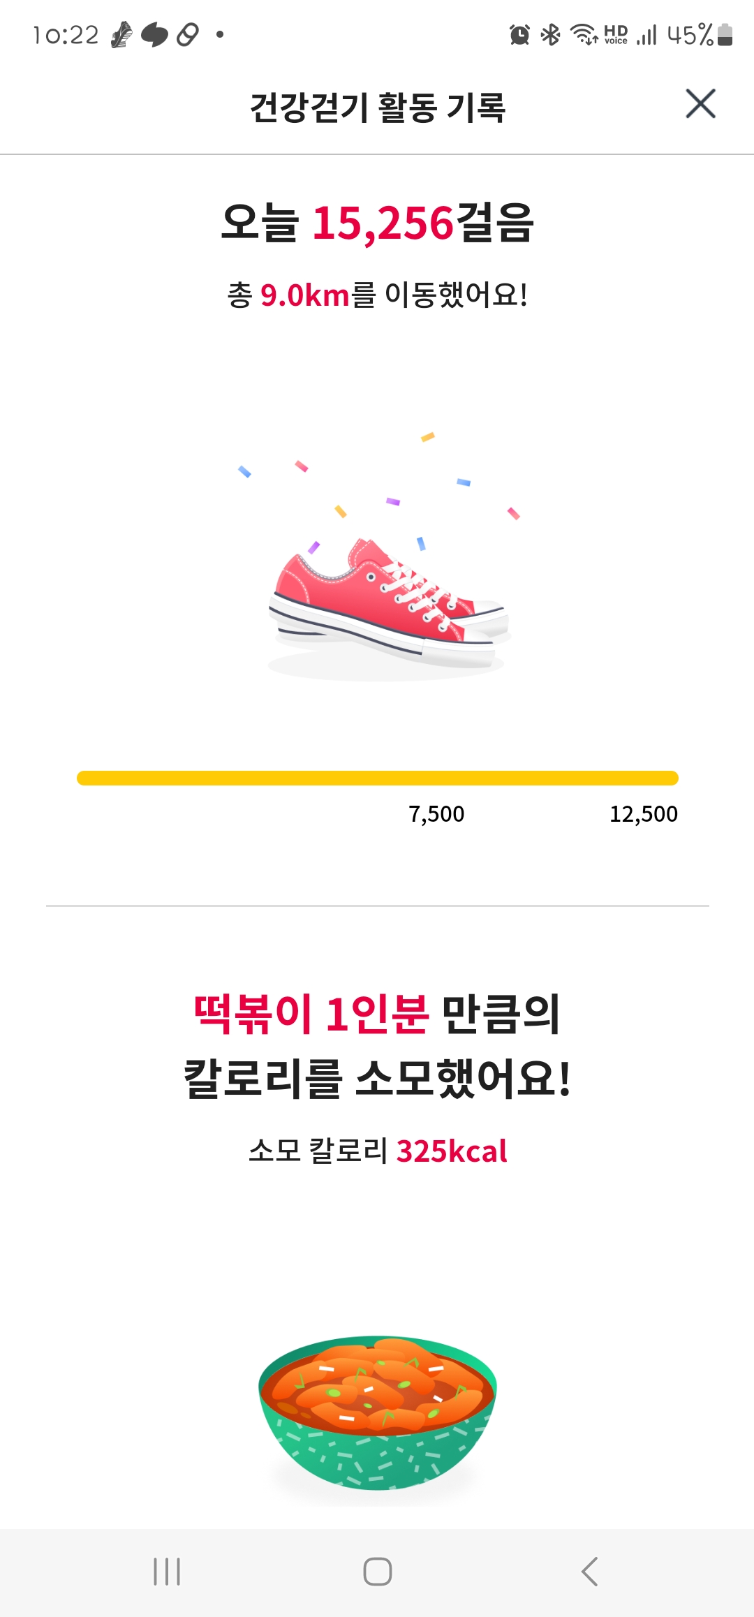Tap the 7,500 step milestone label
This screenshot has width=754, height=1617.
click(x=436, y=814)
